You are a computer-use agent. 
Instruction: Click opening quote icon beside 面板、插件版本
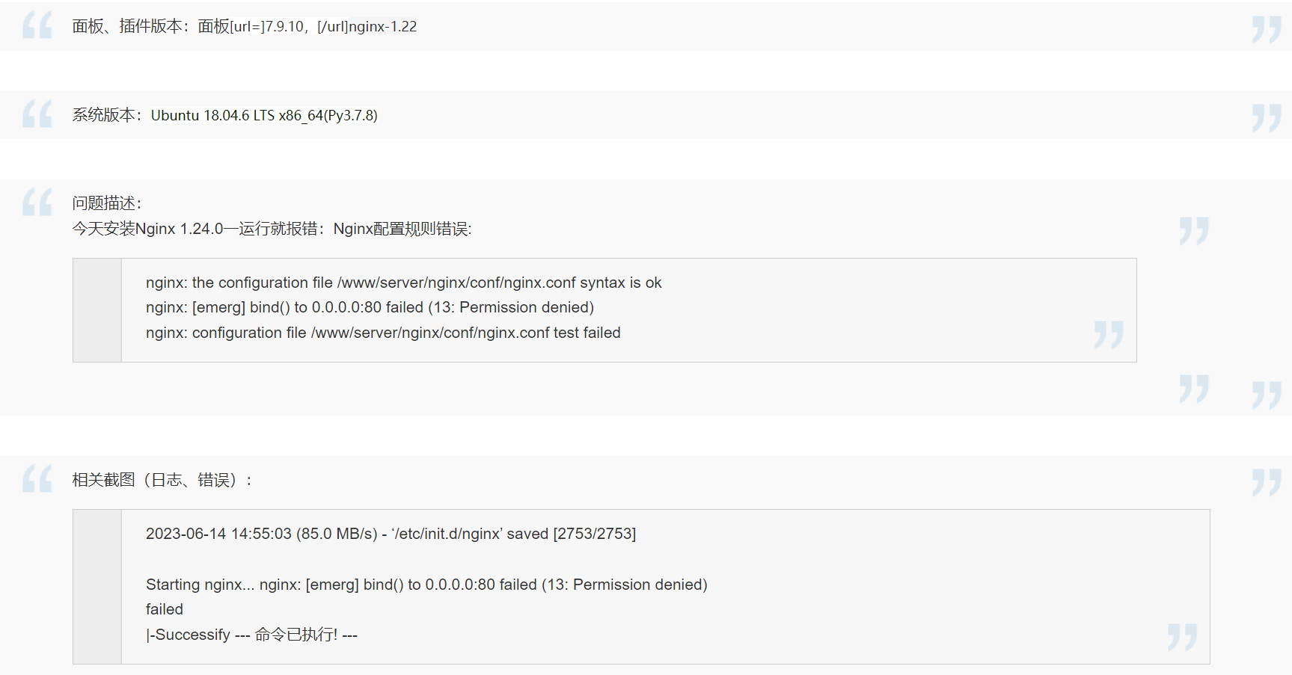click(x=37, y=25)
